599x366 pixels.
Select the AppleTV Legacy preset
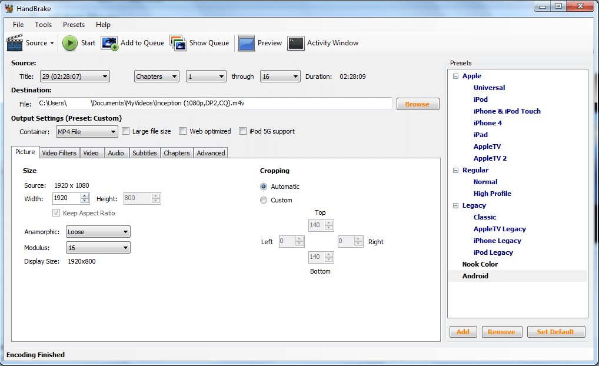pyautogui.click(x=500, y=229)
